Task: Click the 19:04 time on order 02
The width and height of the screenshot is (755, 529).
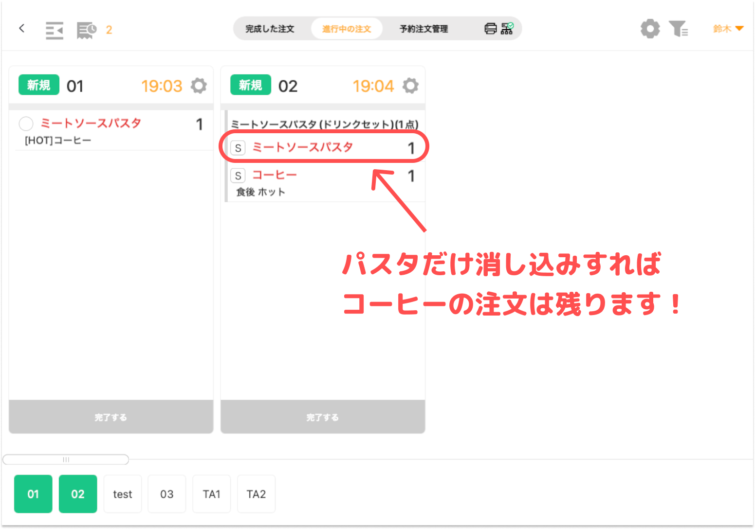Action: coord(373,86)
